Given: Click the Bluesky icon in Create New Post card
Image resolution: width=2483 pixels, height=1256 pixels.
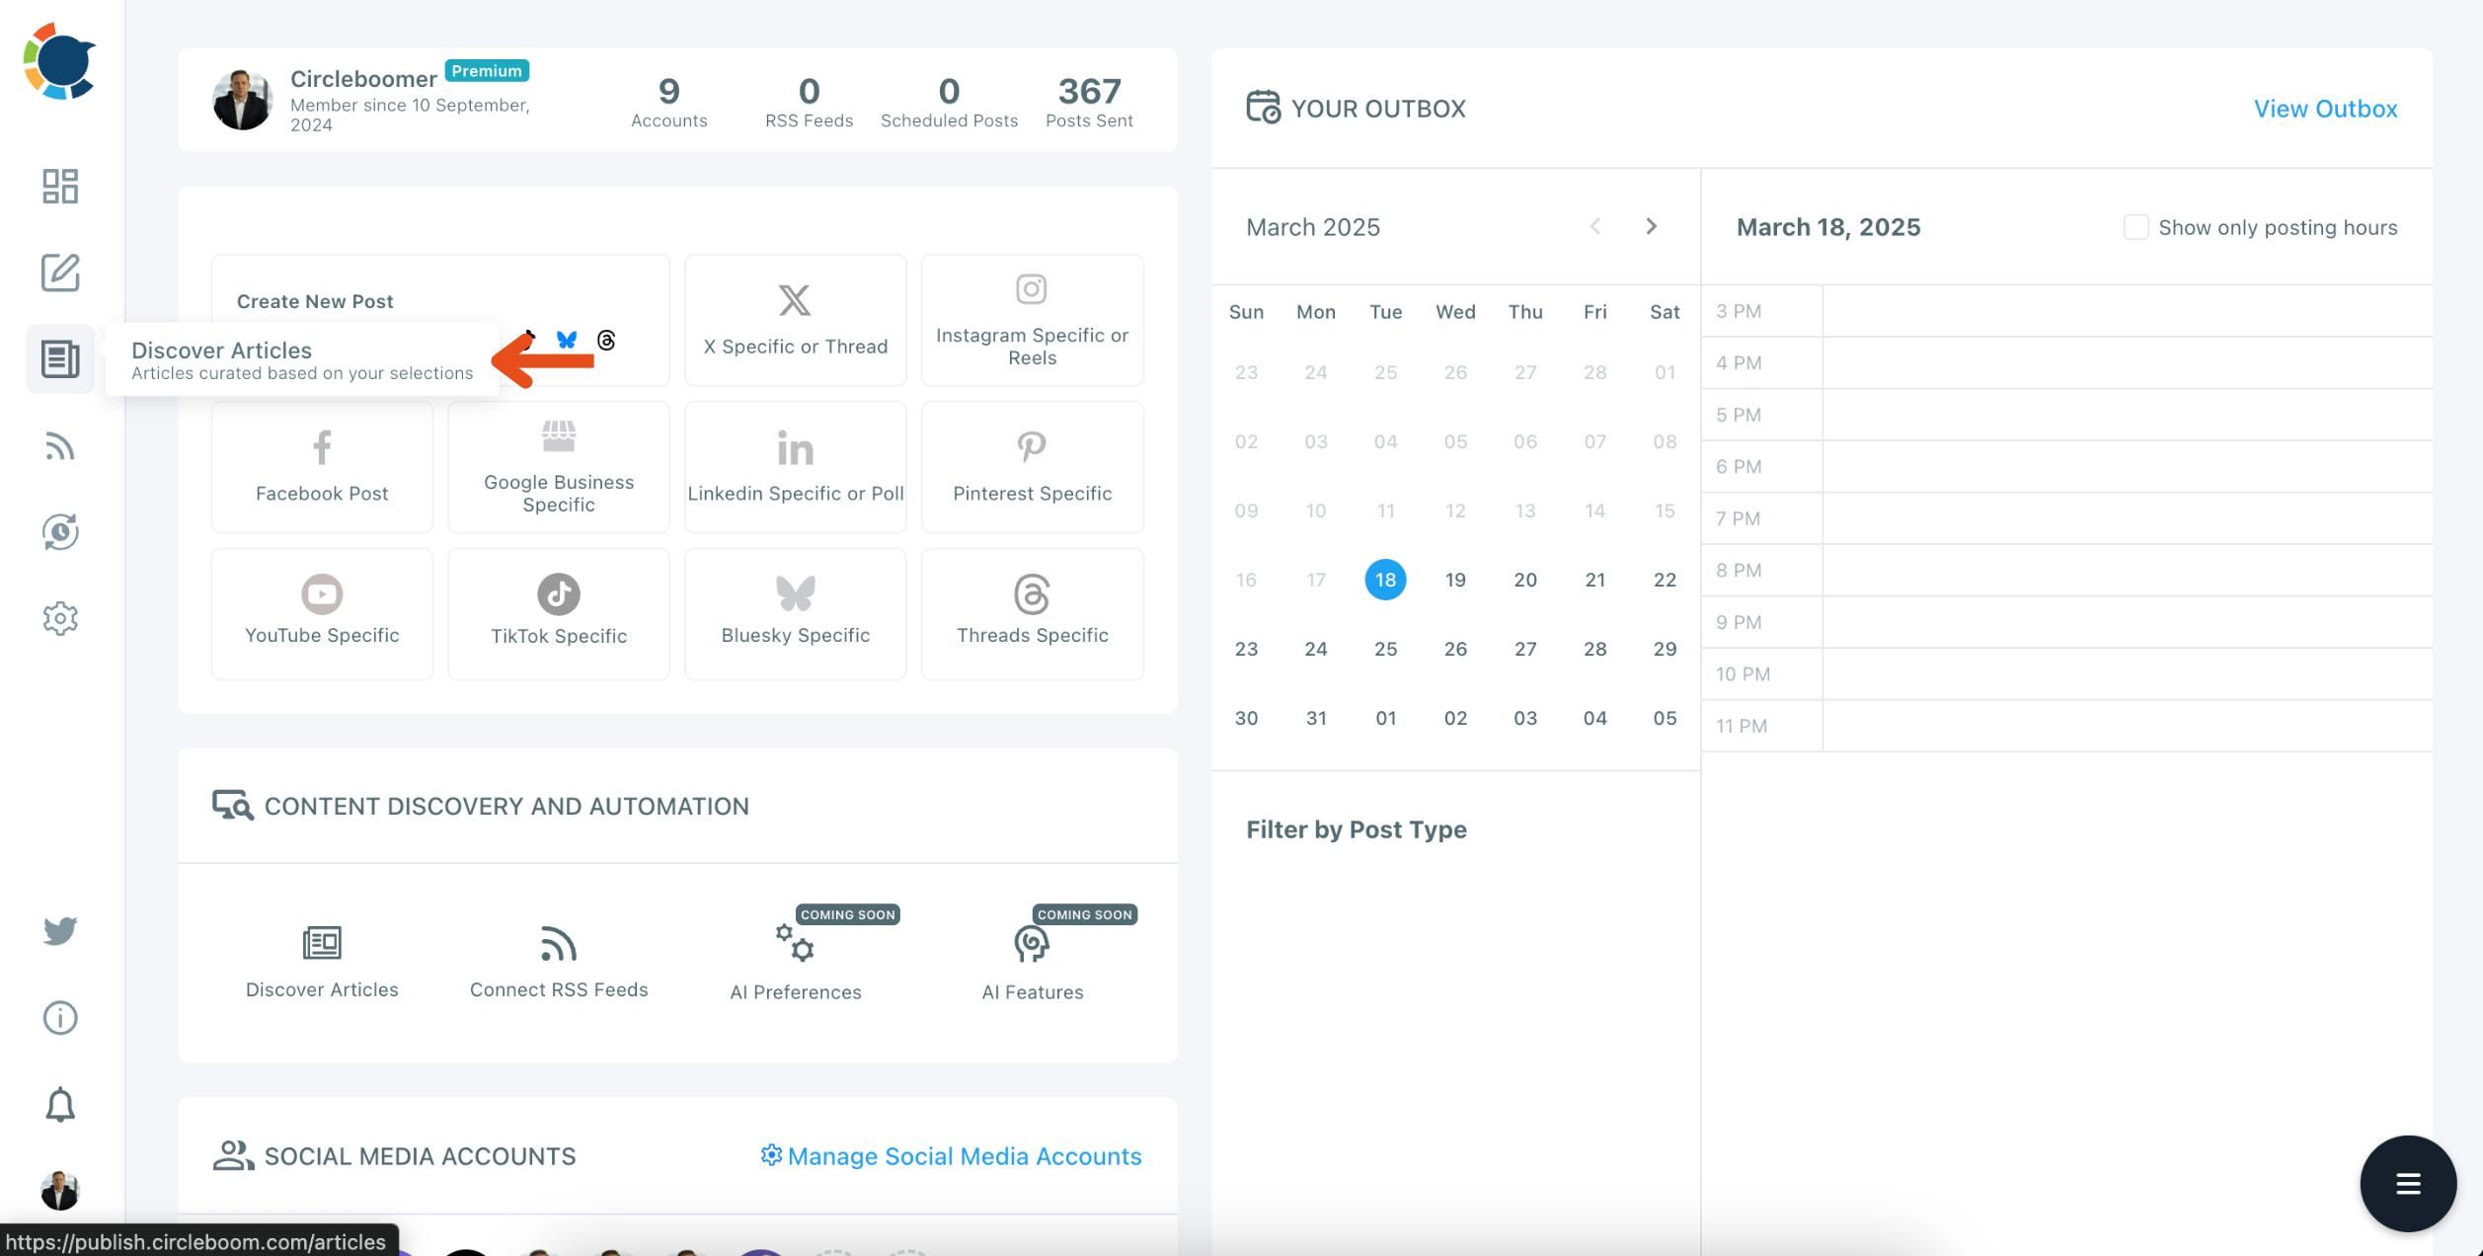Looking at the screenshot, I should (x=567, y=341).
